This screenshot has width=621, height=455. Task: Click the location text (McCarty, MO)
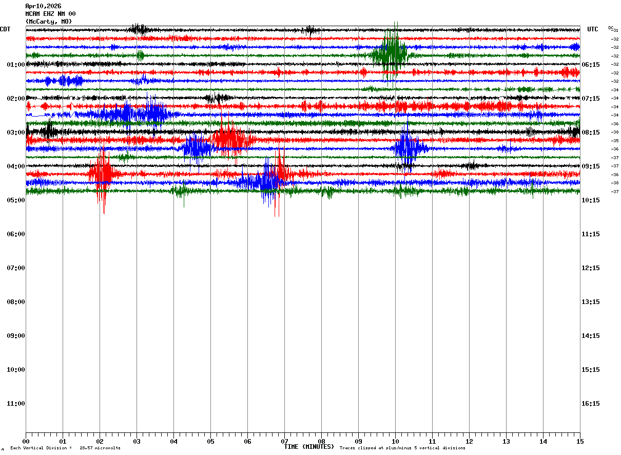pos(49,22)
